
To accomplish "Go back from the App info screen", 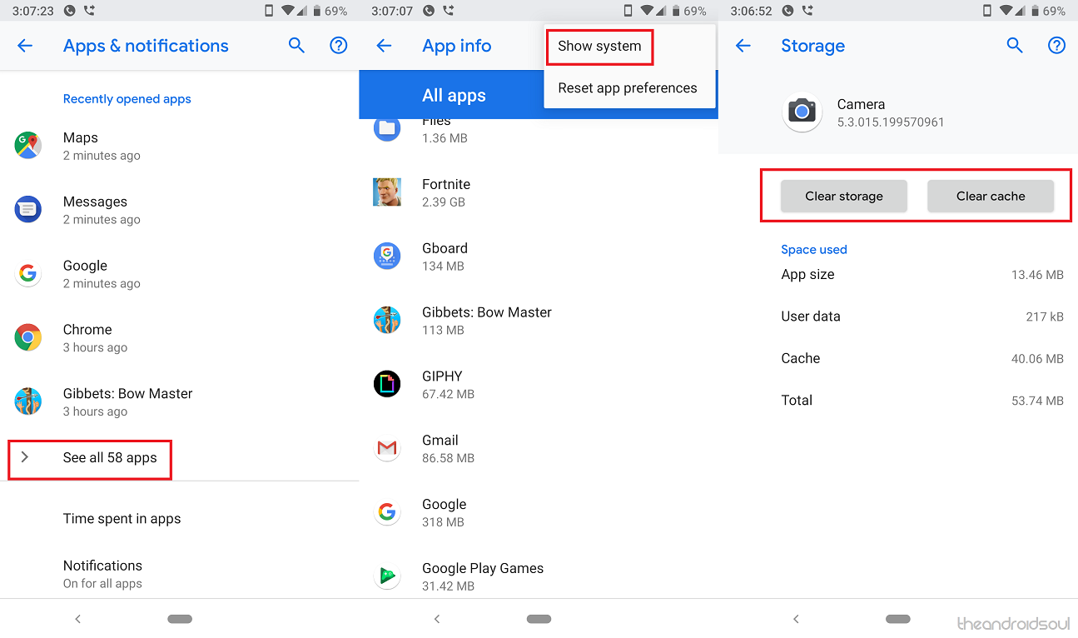I will click(384, 46).
